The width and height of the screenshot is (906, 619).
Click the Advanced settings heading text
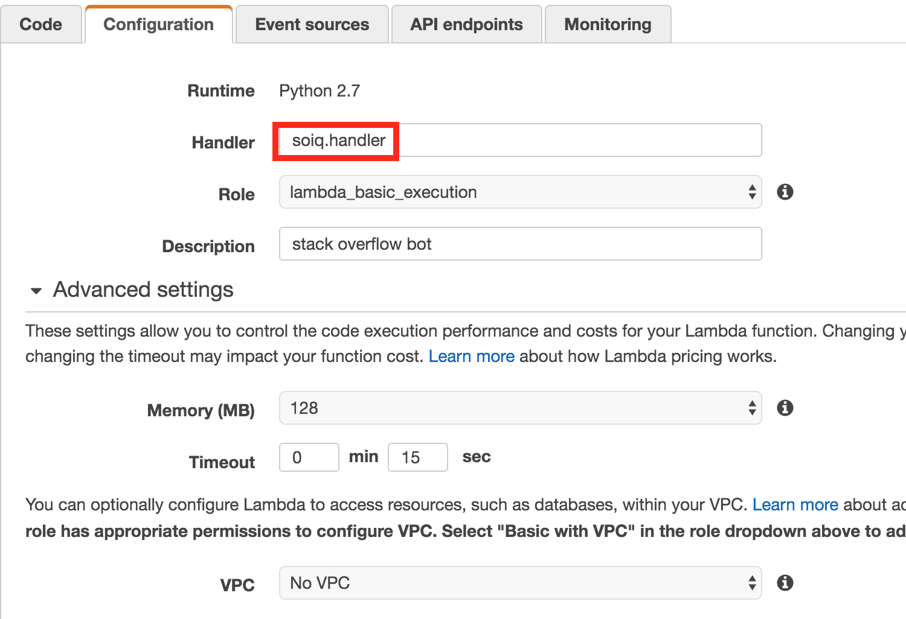[143, 290]
